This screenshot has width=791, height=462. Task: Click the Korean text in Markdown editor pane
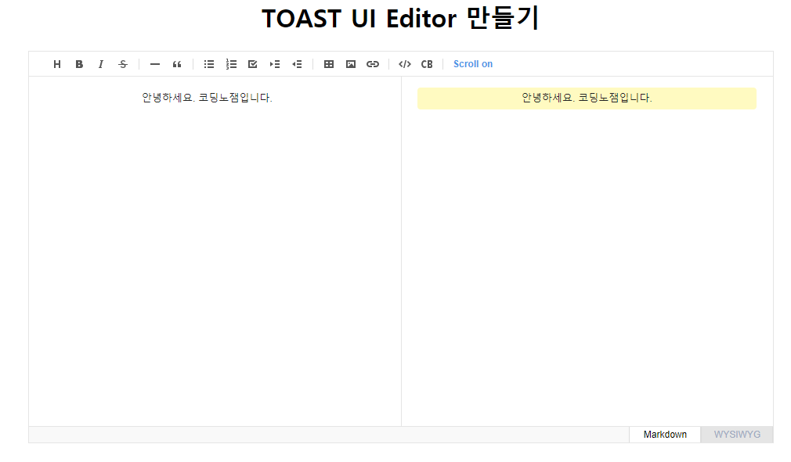tap(207, 98)
